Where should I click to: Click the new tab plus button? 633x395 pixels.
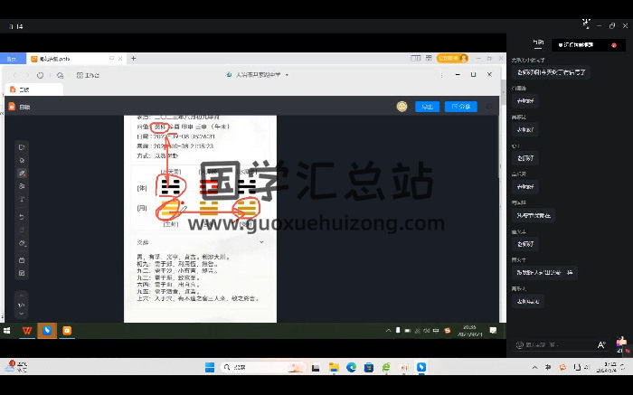[x=133, y=59]
